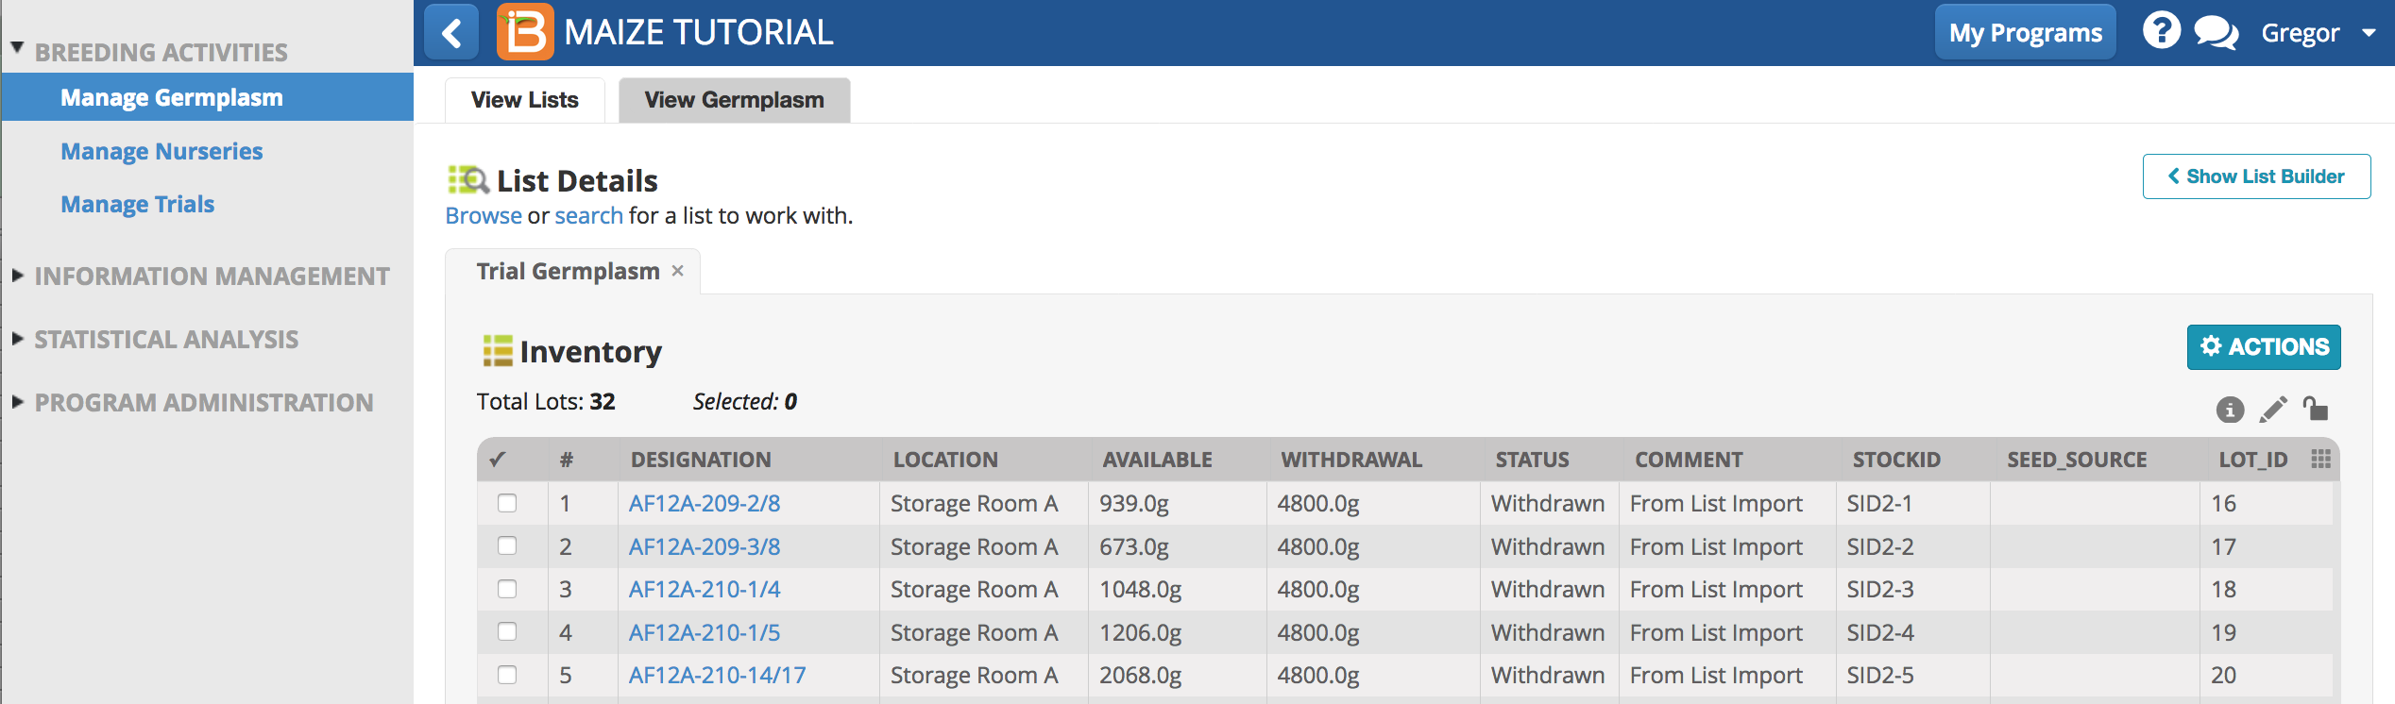This screenshot has height=704, width=2395.
Task: Click the back arrow icon in header
Action: (x=451, y=33)
